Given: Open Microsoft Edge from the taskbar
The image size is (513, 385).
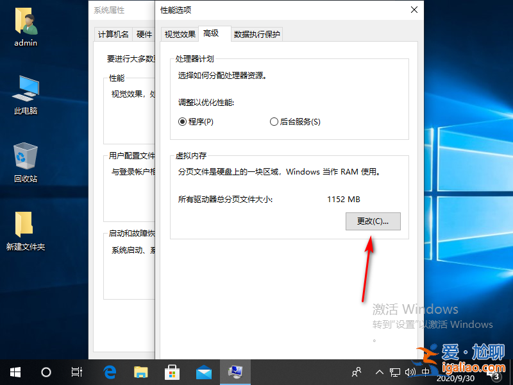Looking at the screenshot, I should (x=109, y=372).
